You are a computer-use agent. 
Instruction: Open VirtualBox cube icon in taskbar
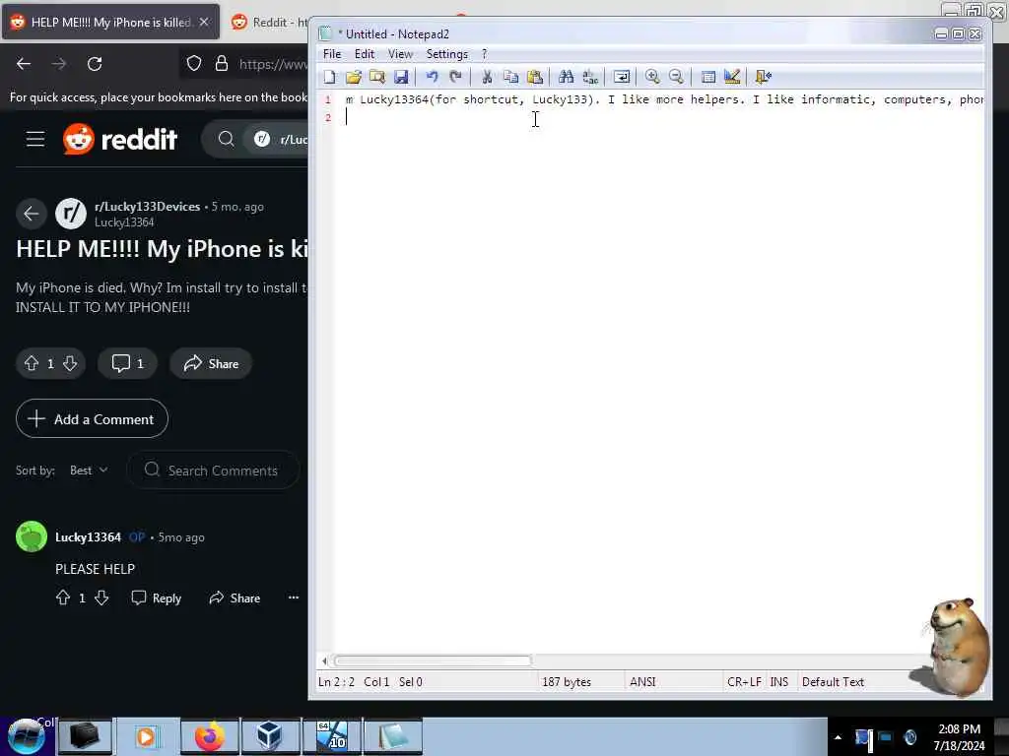point(270,736)
